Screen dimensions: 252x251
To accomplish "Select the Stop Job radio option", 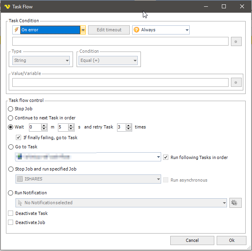I will 11,109.
